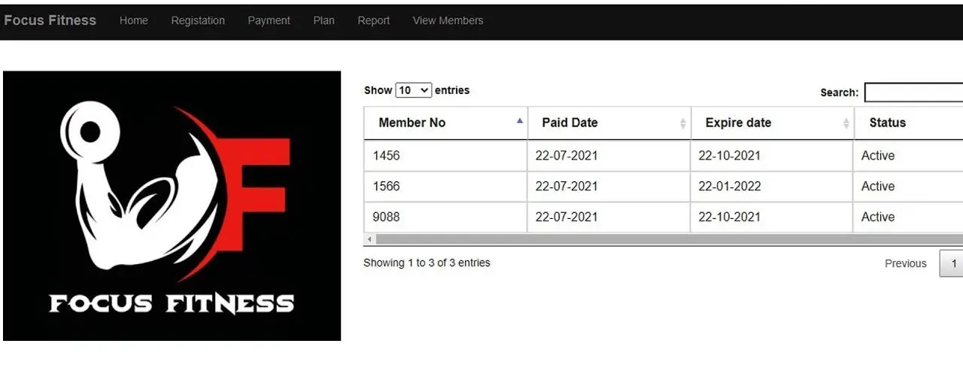The height and width of the screenshot is (377, 963).
Task: Click the Focus Fitness brand title
Action: (50, 20)
